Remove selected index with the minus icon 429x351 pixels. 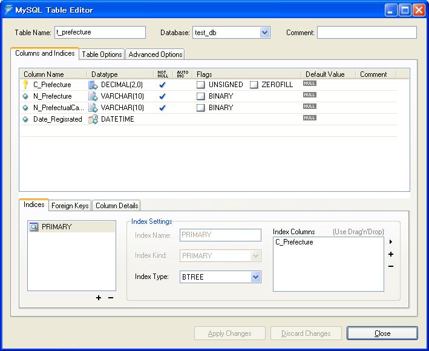pyautogui.click(x=111, y=298)
